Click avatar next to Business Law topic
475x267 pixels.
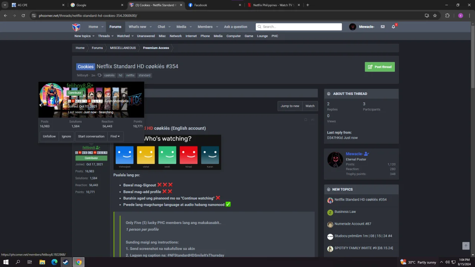click(x=330, y=212)
